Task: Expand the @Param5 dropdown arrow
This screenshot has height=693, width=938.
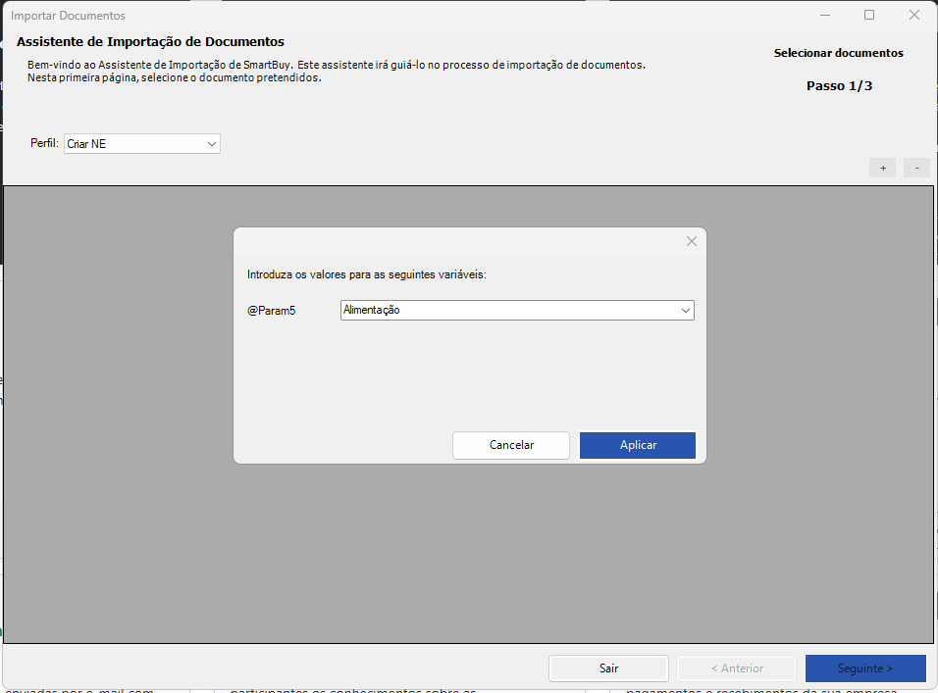Action: coord(685,310)
